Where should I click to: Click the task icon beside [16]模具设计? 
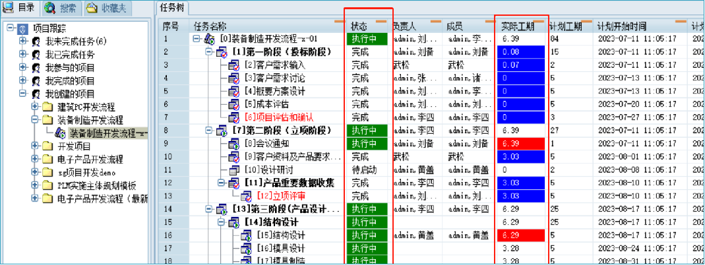pos(246,249)
